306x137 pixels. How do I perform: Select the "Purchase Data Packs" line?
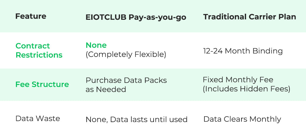126,80
